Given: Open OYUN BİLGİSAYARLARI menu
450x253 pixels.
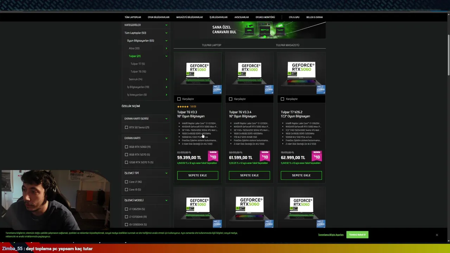Looking at the screenshot, I should 159,17.
